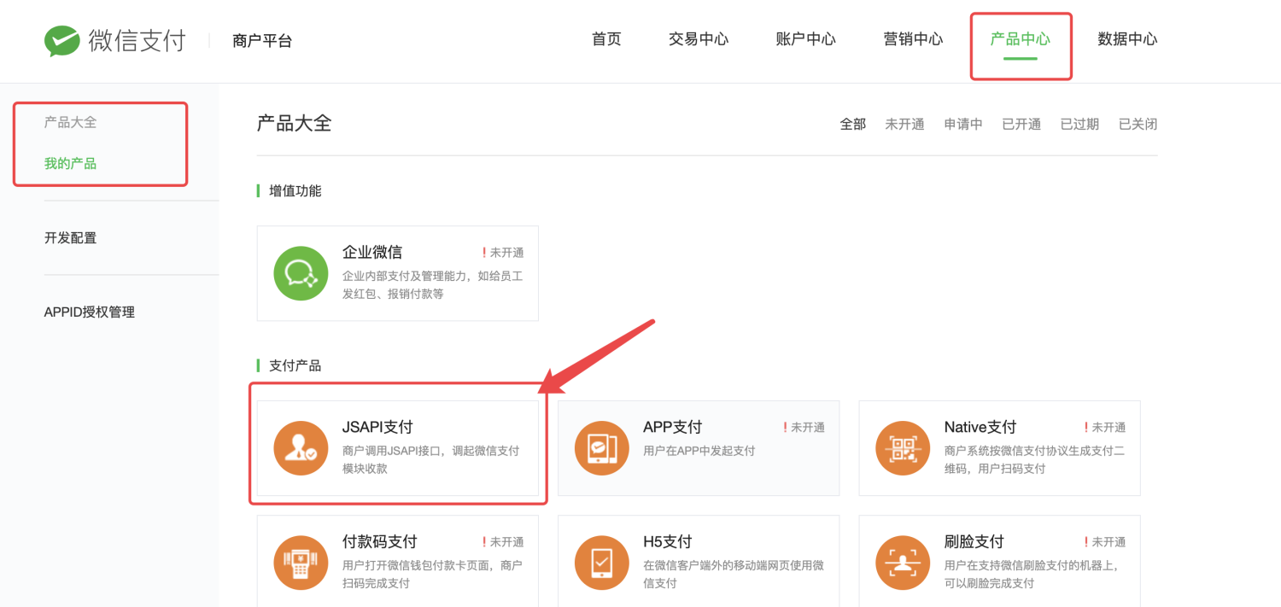Open the H5支付 product title
The height and width of the screenshot is (607, 1281).
point(668,541)
